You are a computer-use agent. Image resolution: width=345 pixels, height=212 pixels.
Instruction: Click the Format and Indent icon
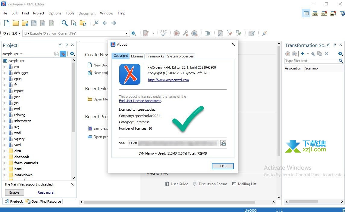coord(208,33)
